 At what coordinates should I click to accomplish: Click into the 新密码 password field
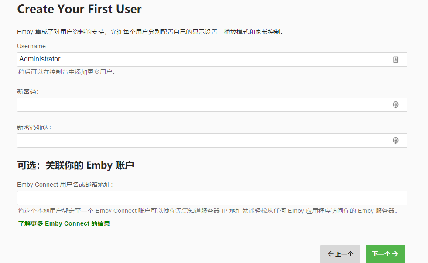(201, 105)
